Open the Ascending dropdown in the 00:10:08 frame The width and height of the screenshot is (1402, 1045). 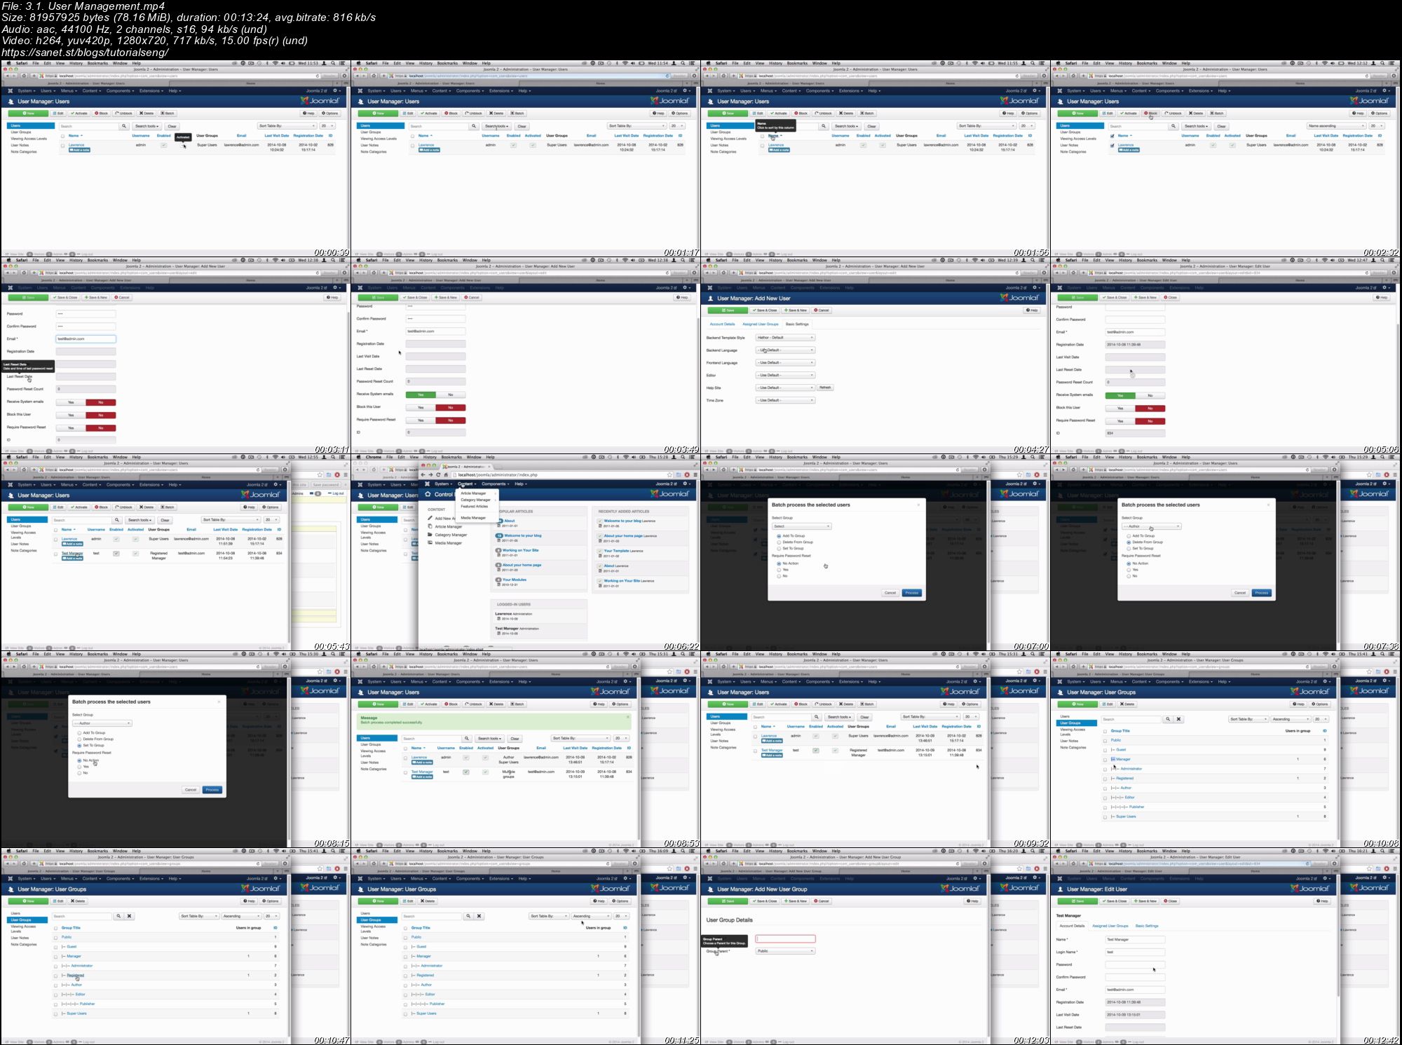pos(1291,719)
